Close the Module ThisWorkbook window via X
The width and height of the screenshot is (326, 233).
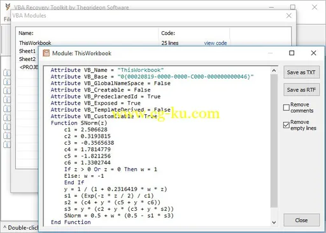click(313, 53)
